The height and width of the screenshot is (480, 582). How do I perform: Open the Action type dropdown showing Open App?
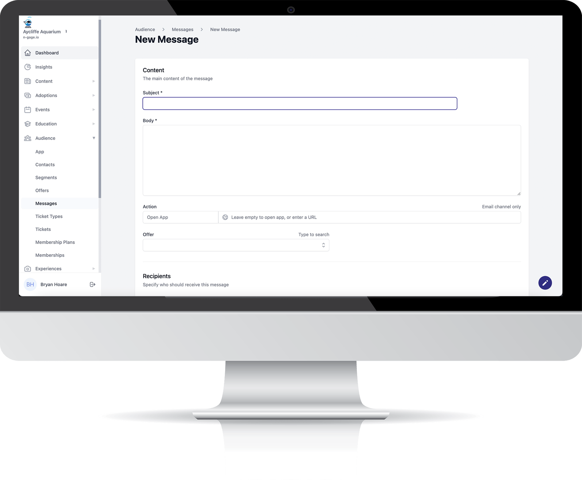180,217
